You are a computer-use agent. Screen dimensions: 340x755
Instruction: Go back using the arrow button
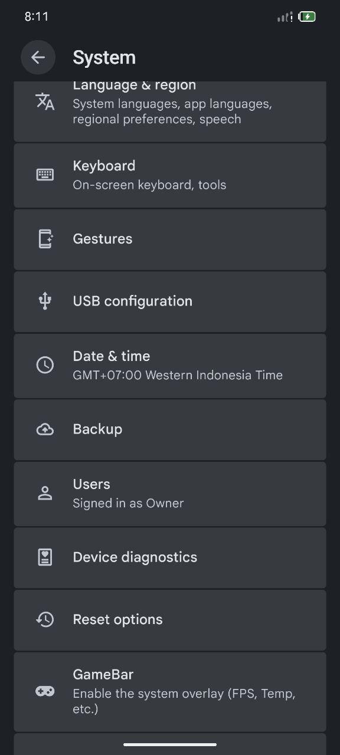38,57
